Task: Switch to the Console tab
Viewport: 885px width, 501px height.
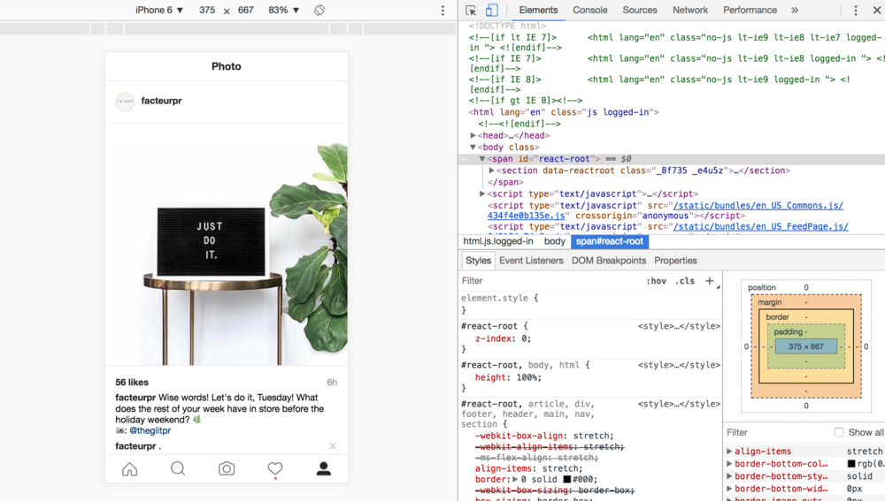Action: point(589,10)
